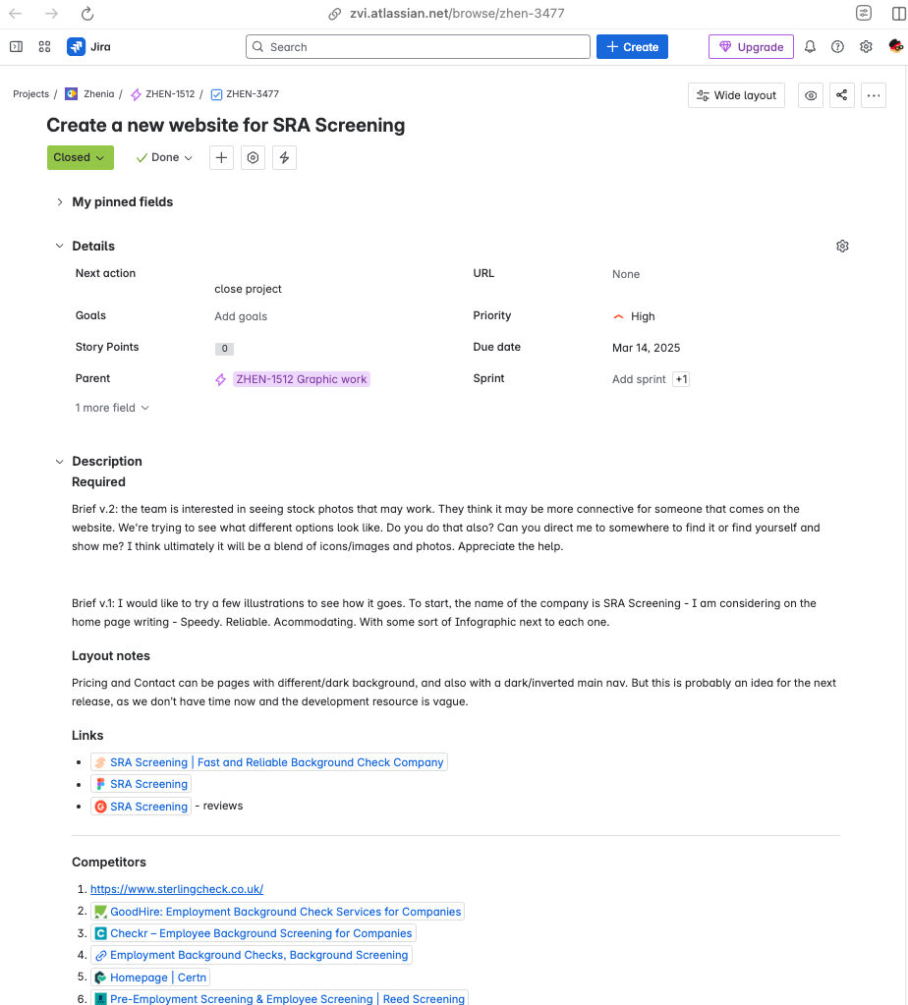The height and width of the screenshot is (1005, 908).
Task: Click the add plus button under title
Action: pos(221,157)
